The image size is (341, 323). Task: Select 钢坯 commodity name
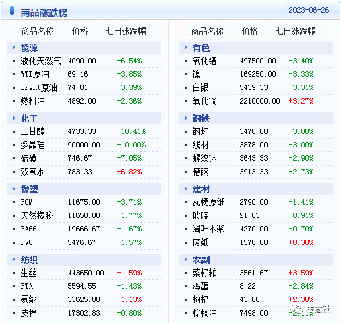(200, 131)
